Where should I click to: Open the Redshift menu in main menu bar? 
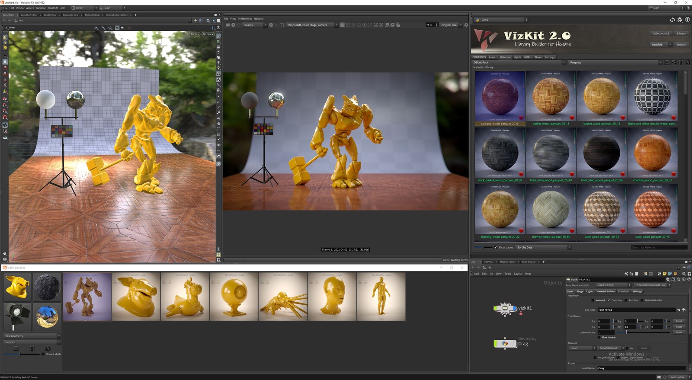[53, 8]
